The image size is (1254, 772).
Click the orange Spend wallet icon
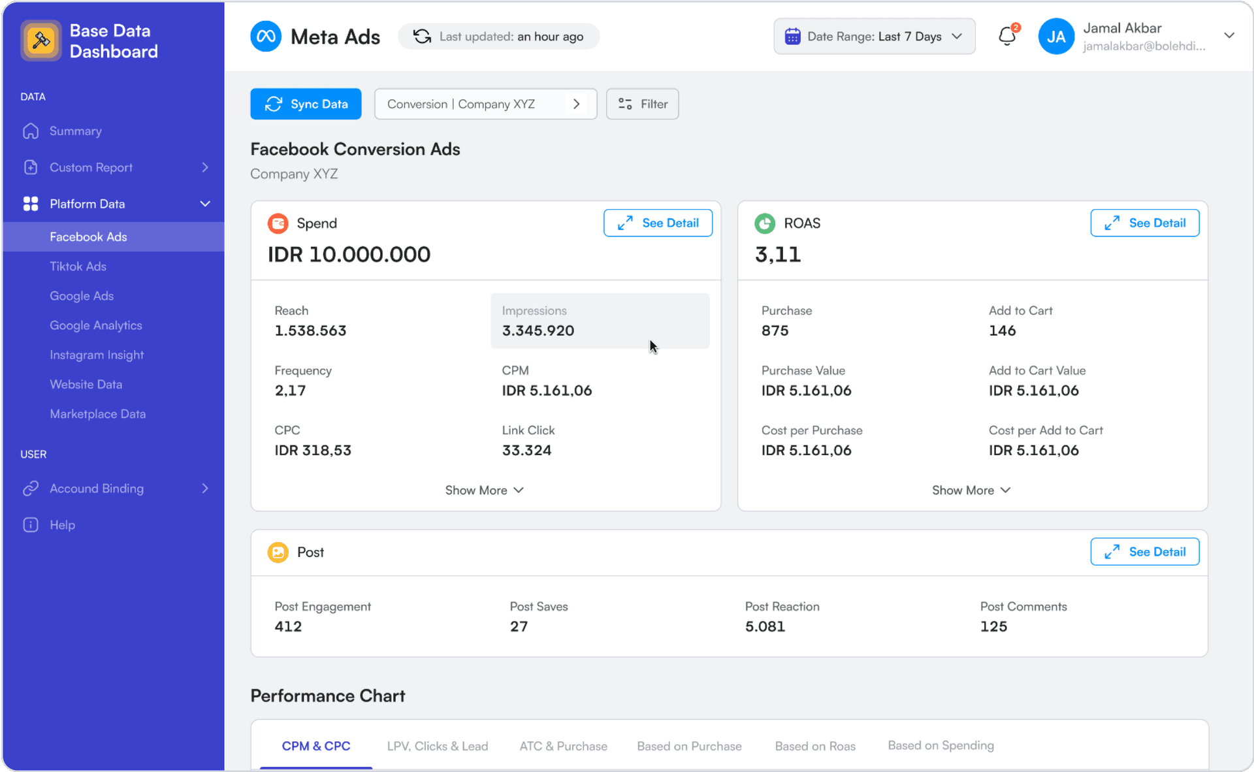click(278, 223)
